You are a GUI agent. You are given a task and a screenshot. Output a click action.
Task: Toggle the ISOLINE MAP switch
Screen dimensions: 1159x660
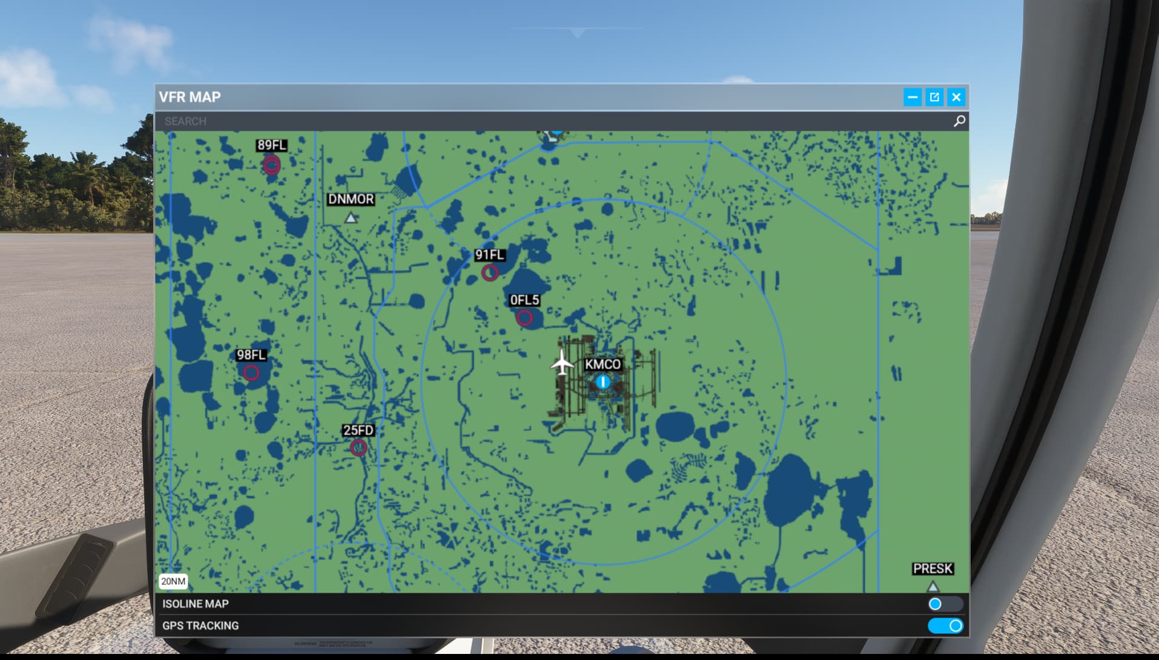click(945, 604)
